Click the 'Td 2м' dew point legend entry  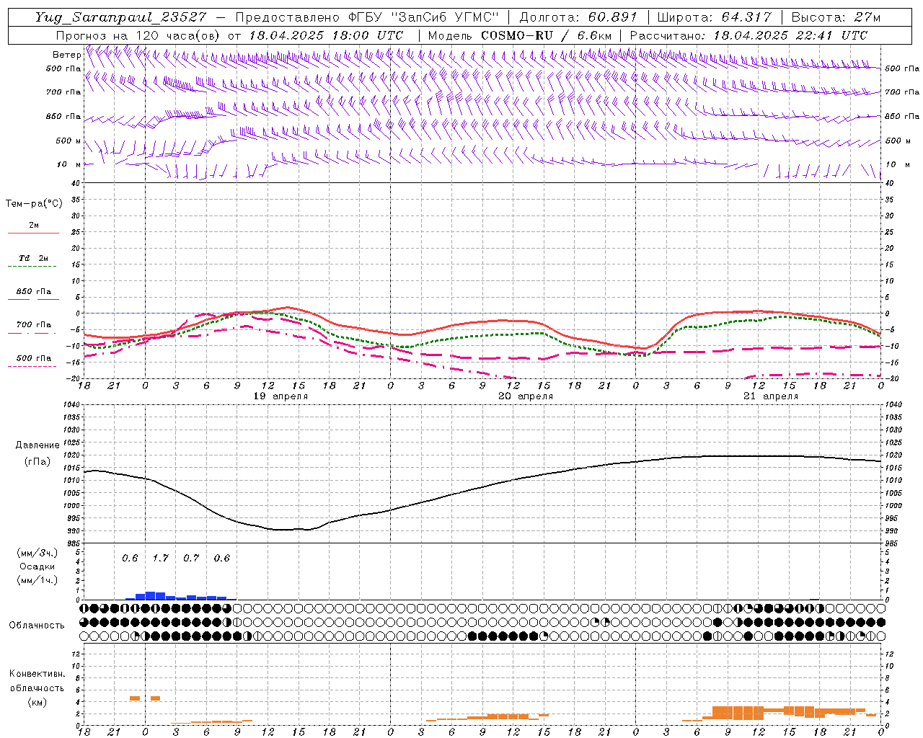point(33,258)
